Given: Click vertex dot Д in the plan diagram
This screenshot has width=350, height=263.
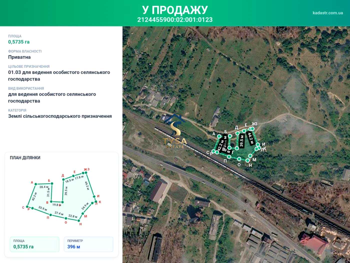Looking at the screenshot, I should pos(63,180).
